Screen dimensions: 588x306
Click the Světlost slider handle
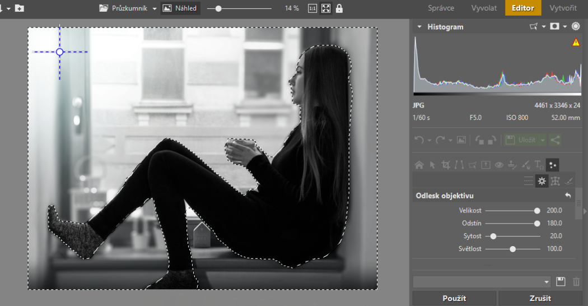[512, 249]
